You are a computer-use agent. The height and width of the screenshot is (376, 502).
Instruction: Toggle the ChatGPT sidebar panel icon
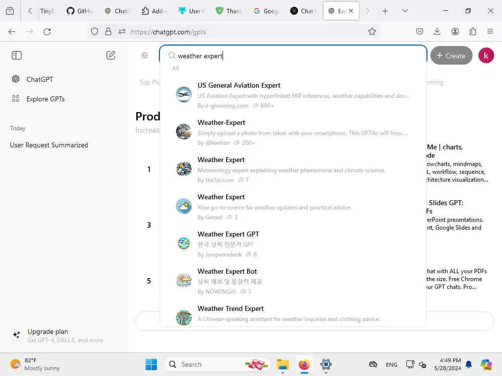point(17,55)
